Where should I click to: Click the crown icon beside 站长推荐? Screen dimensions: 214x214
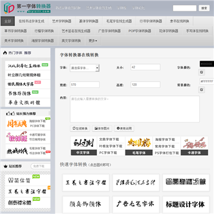click(x=5, y=166)
